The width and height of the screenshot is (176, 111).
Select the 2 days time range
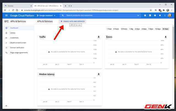137,29
